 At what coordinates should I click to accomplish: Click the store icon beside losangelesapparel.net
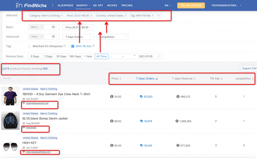pos(24,103)
